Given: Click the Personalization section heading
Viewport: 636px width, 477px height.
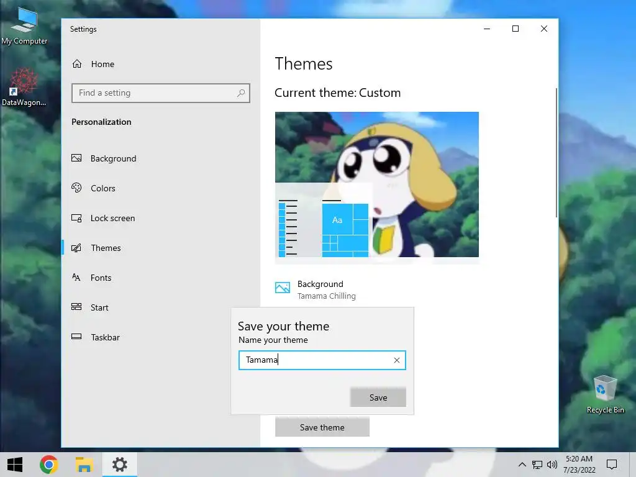Looking at the screenshot, I should 101,122.
